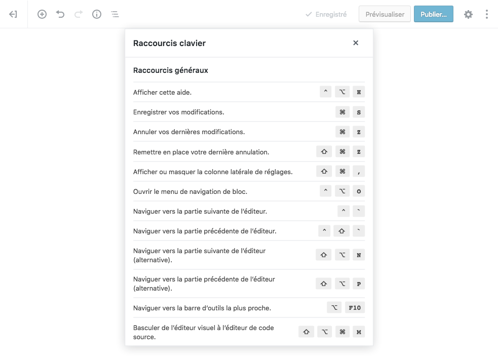
Task: Click the redo arrow icon
Action: coord(79,14)
